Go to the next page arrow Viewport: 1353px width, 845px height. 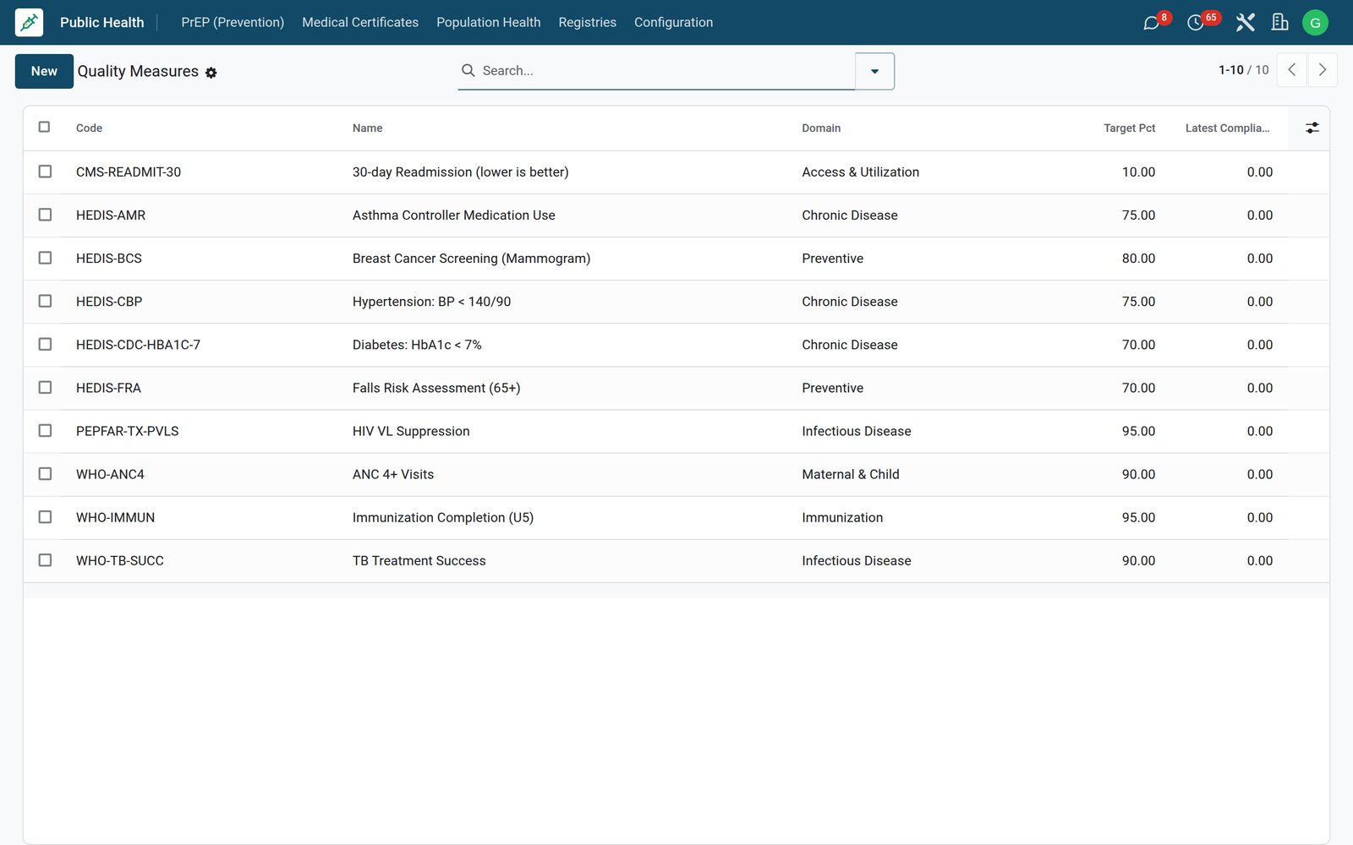pos(1323,70)
